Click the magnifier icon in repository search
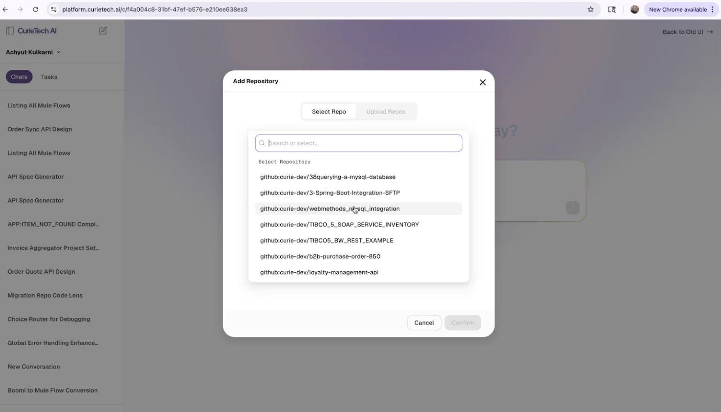The height and width of the screenshot is (412, 721). pyautogui.click(x=262, y=143)
